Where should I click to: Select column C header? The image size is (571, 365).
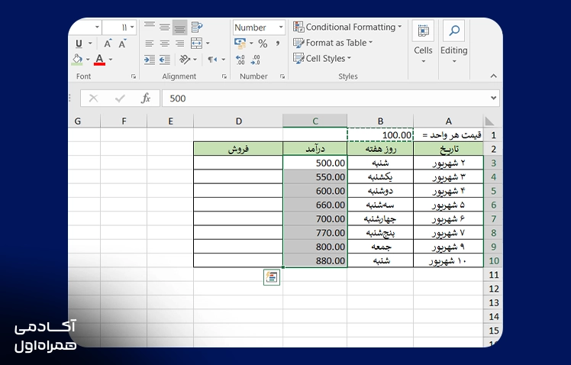(315, 121)
